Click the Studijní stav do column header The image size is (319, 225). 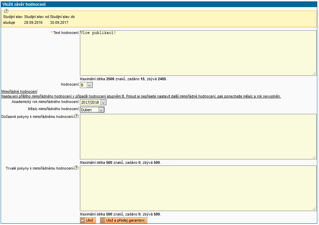click(x=63, y=17)
